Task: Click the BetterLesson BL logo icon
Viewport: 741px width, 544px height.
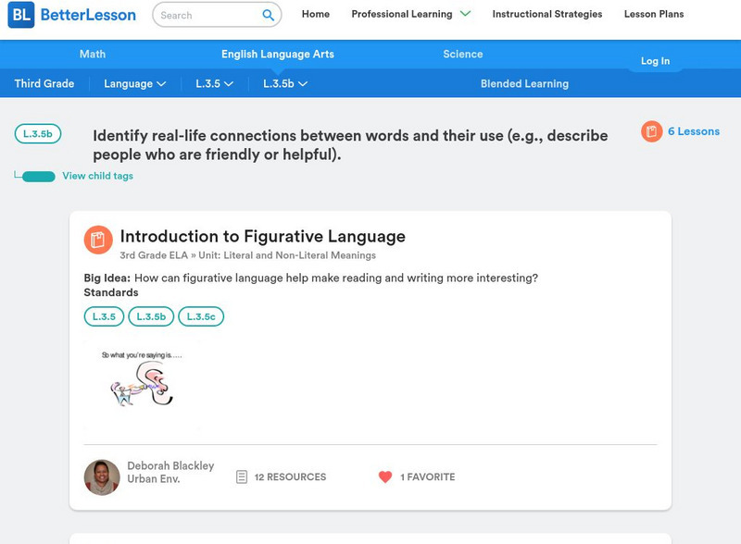Action: click(21, 15)
